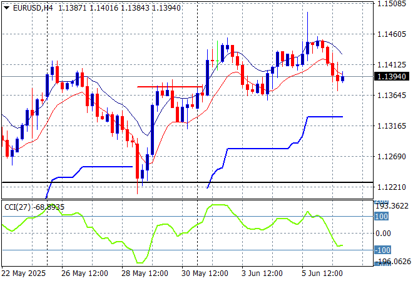Select the OHLC values 1.13871 1.14016 1.13843 1.13940
The image size is (413, 281).
point(120,8)
